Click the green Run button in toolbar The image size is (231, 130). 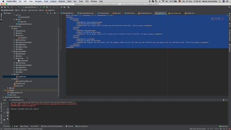point(41,7)
